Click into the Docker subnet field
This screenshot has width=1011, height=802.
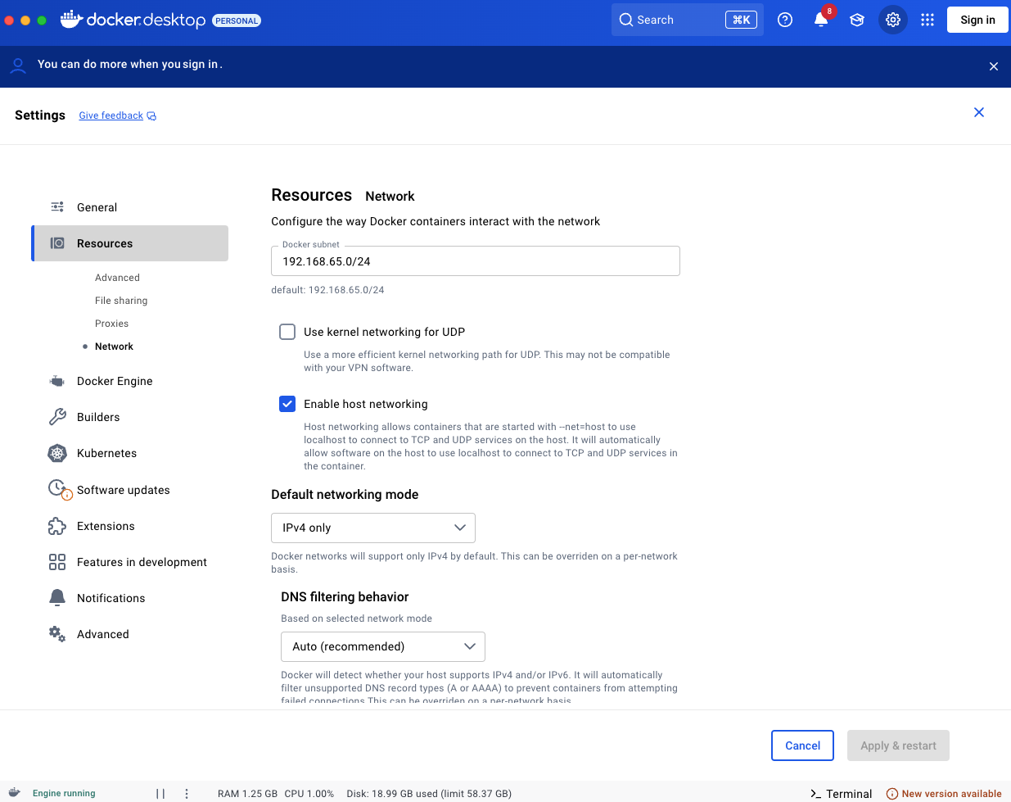[475, 261]
